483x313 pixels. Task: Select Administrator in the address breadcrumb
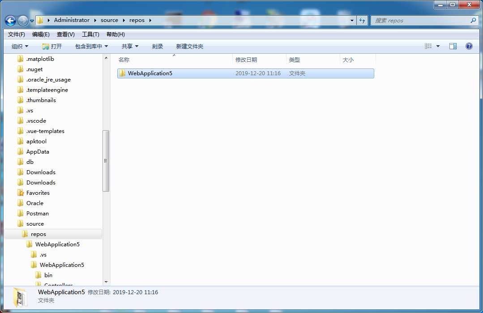click(x=72, y=20)
